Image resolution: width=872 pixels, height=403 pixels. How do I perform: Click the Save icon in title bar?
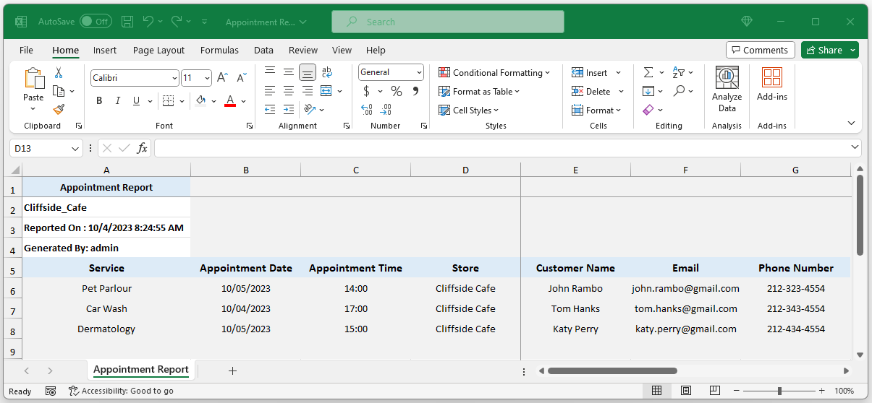click(x=127, y=22)
